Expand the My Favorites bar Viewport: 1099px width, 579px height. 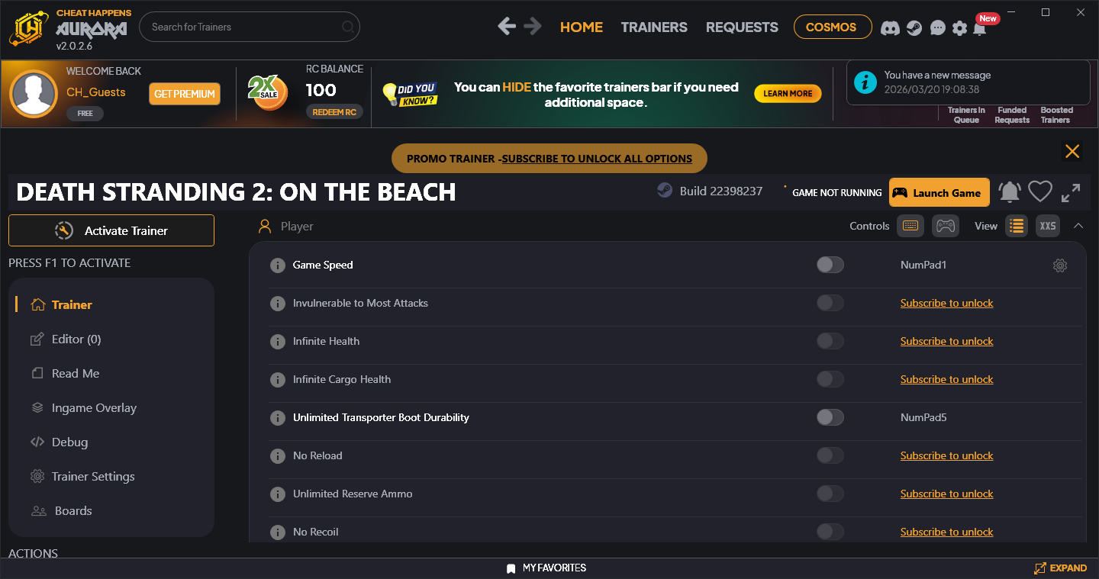(1060, 568)
